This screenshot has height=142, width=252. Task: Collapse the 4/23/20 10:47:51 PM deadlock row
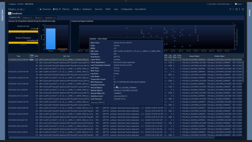pyautogui.click(x=9, y=96)
